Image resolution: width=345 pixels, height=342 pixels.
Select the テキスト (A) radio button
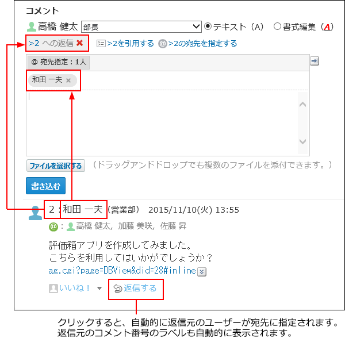pyautogui.click(x=208, y=26)
